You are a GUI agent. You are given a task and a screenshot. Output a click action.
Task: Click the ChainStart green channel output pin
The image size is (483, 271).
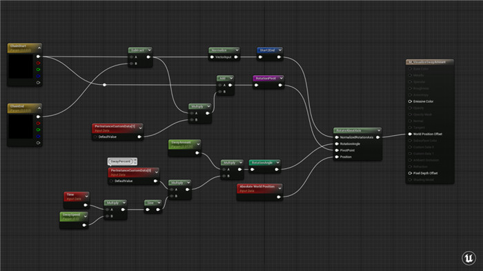click(38, 70)
